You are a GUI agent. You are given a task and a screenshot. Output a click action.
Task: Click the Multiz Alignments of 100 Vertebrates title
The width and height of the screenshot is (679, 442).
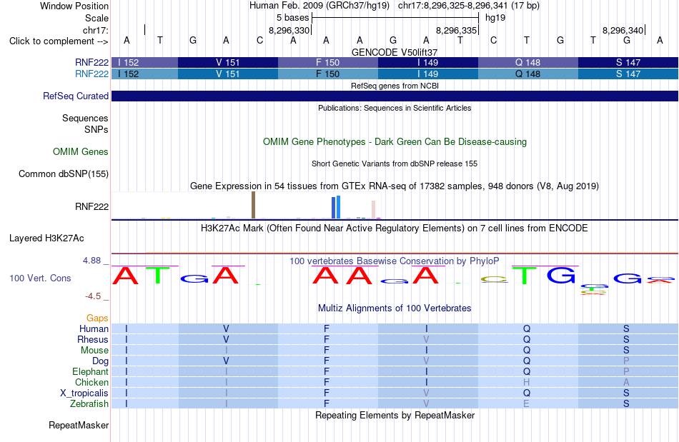395,308
